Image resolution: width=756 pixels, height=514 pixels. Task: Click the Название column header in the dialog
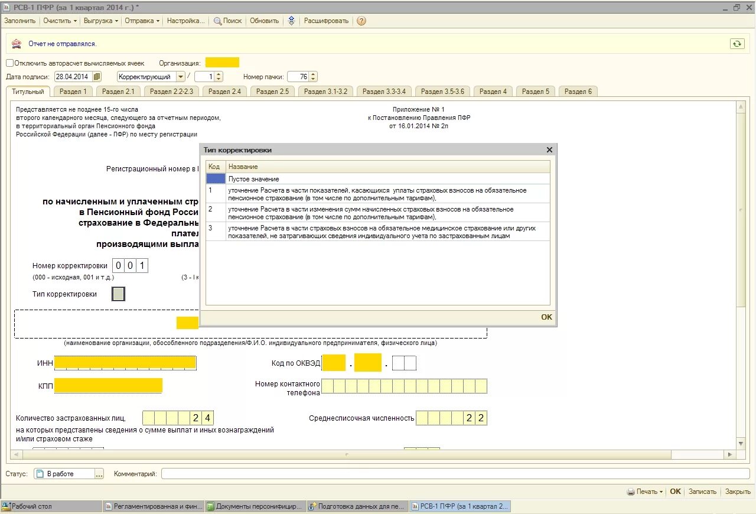(388, 167)
